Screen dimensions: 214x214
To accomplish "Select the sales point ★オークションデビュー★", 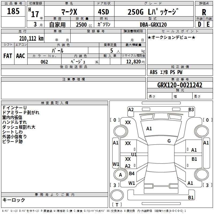I will (x=171, y=37).
